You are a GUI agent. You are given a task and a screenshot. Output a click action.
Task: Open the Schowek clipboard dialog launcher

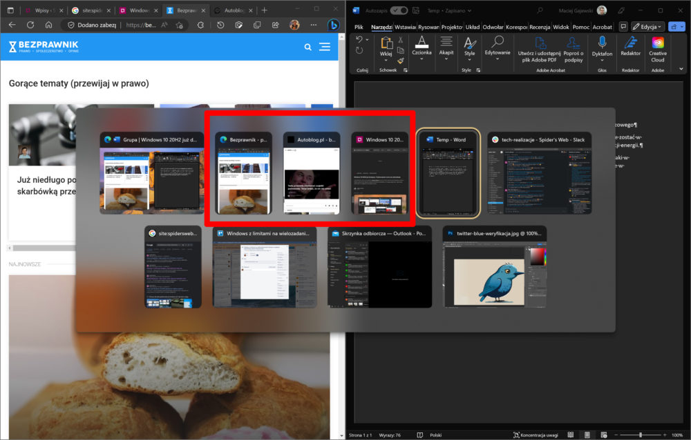coord(406,70)
